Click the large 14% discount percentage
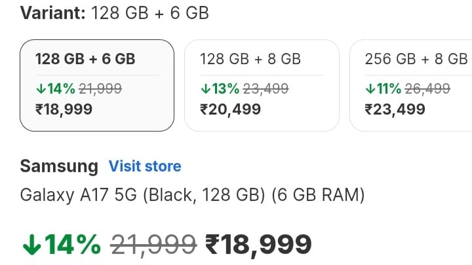 73,245
